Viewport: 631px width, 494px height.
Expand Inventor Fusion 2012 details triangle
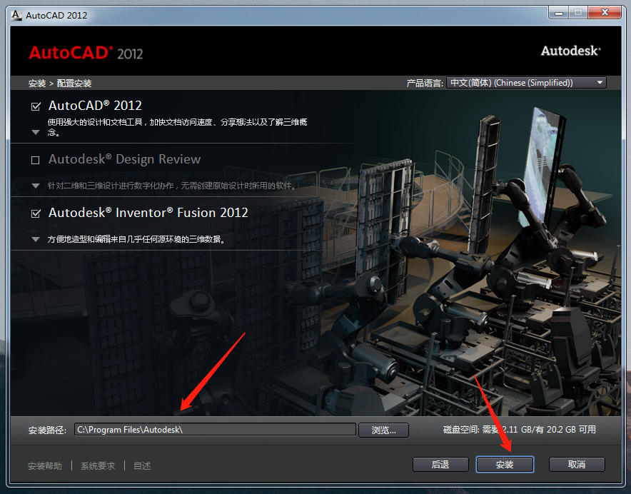(x=34, y=239)
